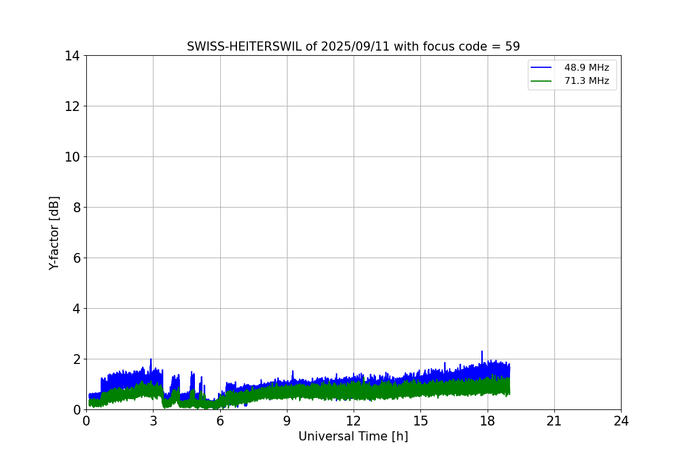Select the 48.9 MHz legend label
Screen dimensions: 690x460
tap(586, 68)
